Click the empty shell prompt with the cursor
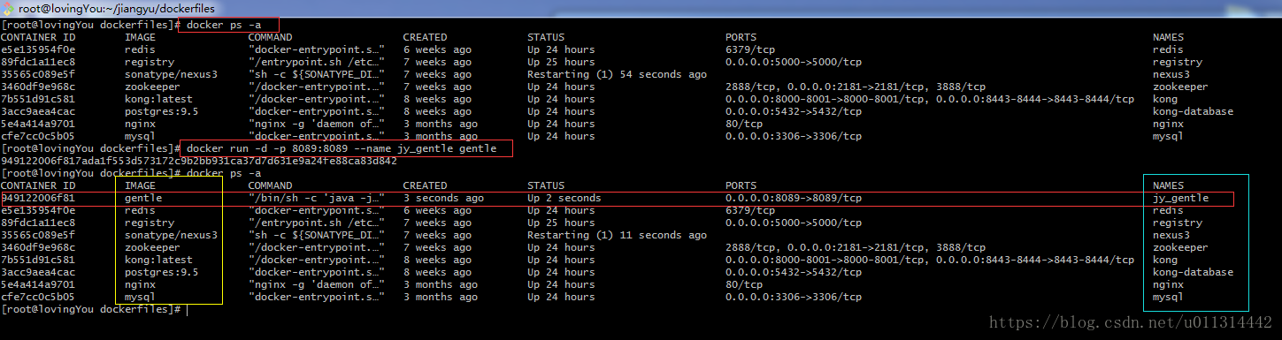The width and height of the screenshot is (1282, 340). (x=94, y=309)
